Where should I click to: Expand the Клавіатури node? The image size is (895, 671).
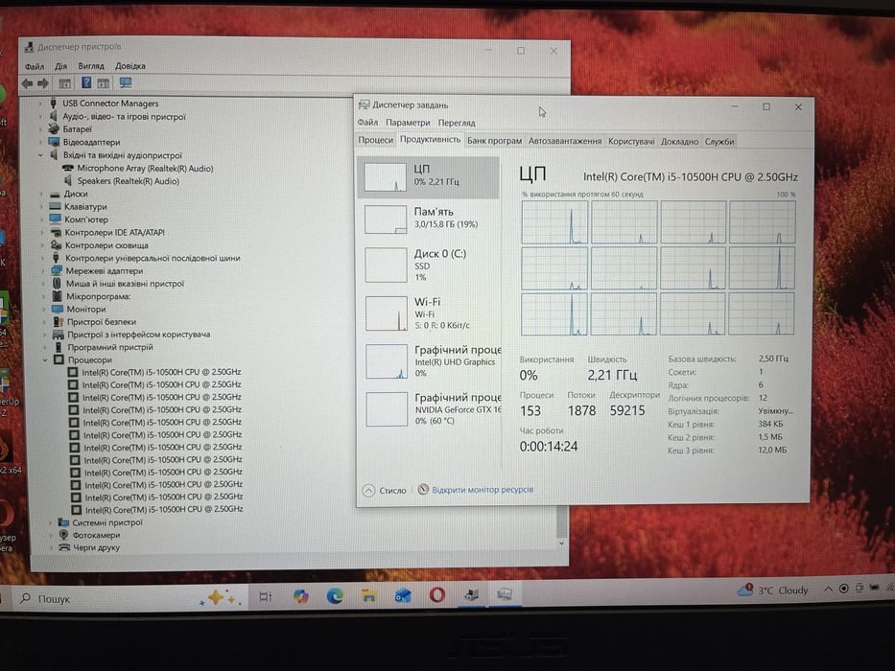tap(41, 207)
